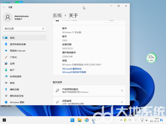Screen dimensions: 166x124
Task: Select the 22000.348 OS build text
Action: coord(67,57)
